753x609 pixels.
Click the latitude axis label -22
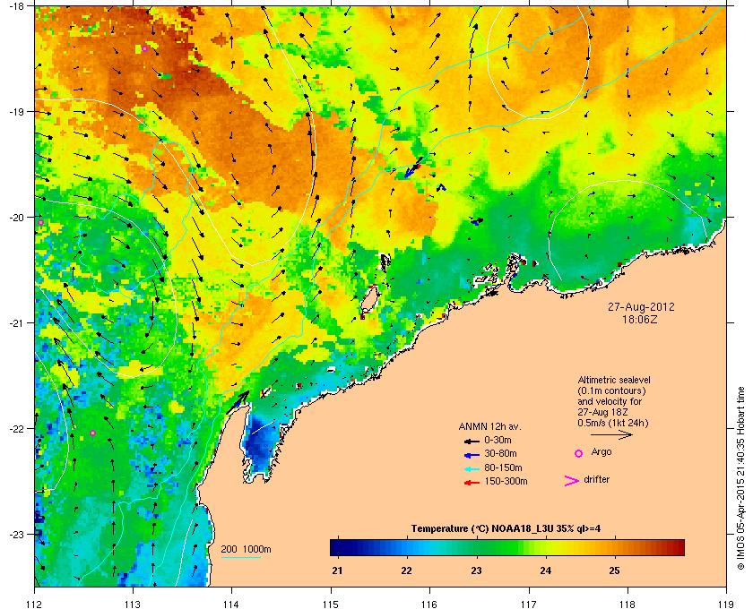point(16,429)
